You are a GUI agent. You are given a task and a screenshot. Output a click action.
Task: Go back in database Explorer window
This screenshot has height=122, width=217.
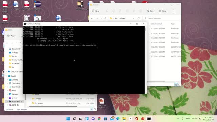pos(92,18)
